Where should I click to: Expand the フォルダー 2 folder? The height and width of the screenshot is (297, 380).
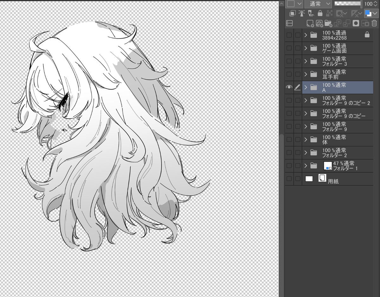306,152
